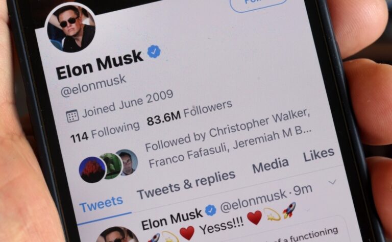Tap the small avatar beside the tweet
The width and height of the screenshot is (392, 242).
(x=117, y=235)
